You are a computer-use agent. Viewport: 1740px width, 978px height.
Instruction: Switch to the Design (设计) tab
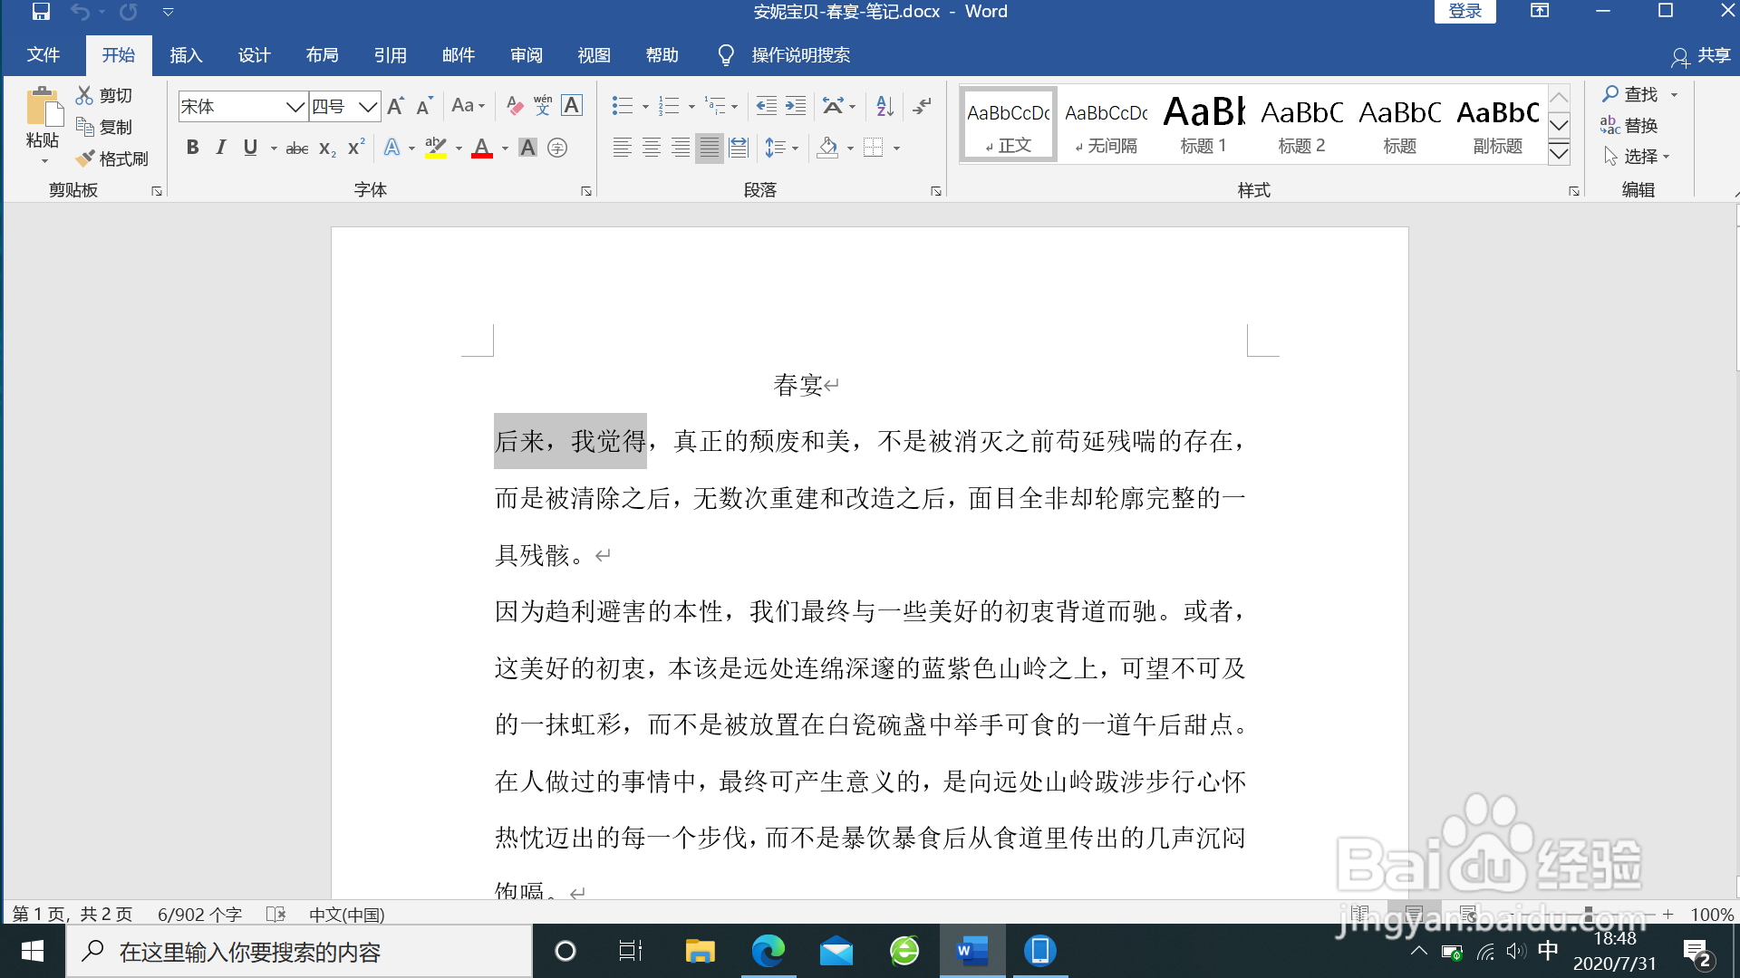pos(255,55)
